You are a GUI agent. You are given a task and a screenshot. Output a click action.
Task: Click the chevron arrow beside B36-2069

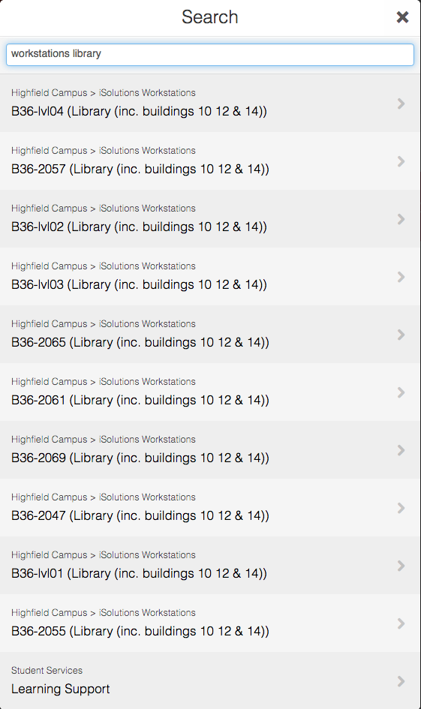[401, 450]
